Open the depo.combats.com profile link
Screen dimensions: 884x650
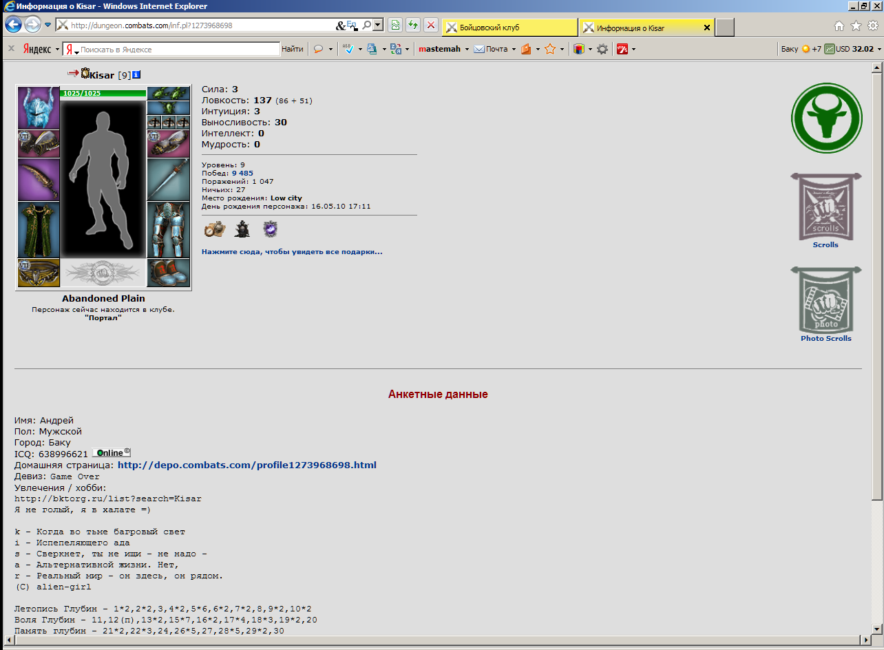coord(247,465)
